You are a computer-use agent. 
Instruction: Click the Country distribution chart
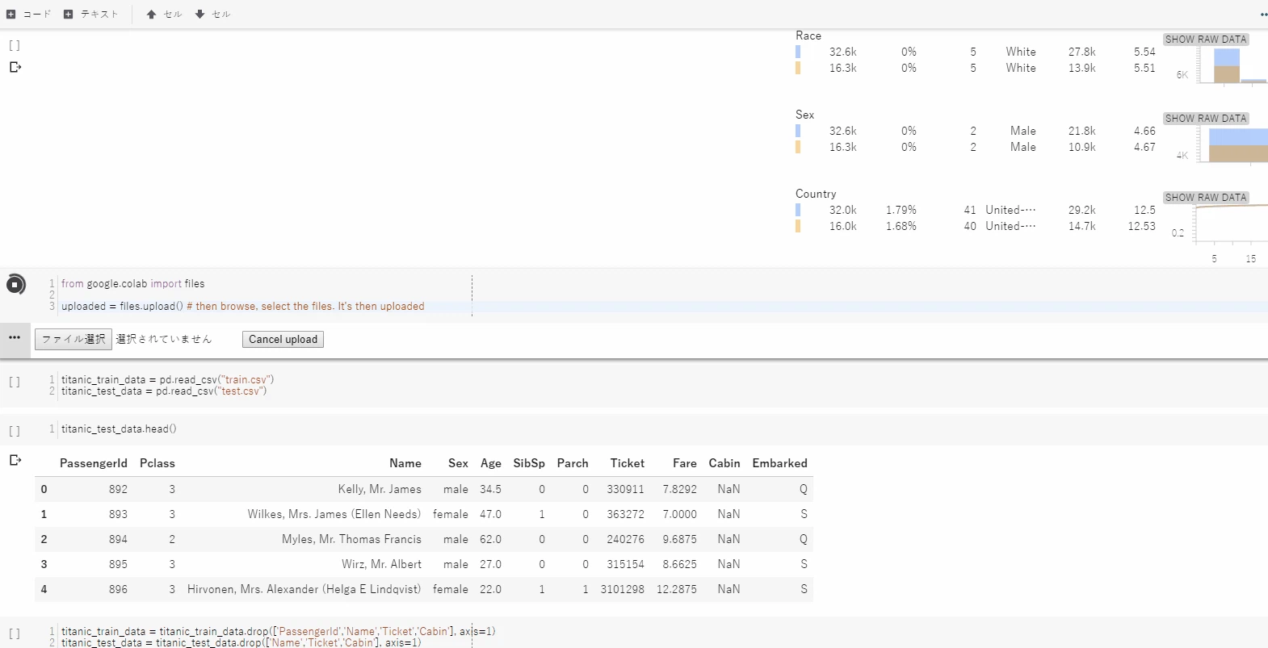(x=1231, y=223)
